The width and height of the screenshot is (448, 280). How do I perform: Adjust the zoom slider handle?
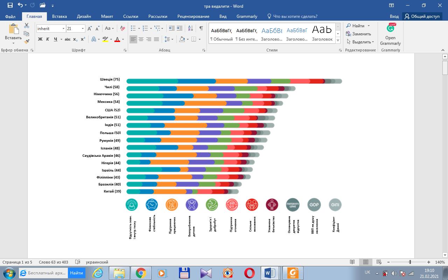(x=410, y=262)
